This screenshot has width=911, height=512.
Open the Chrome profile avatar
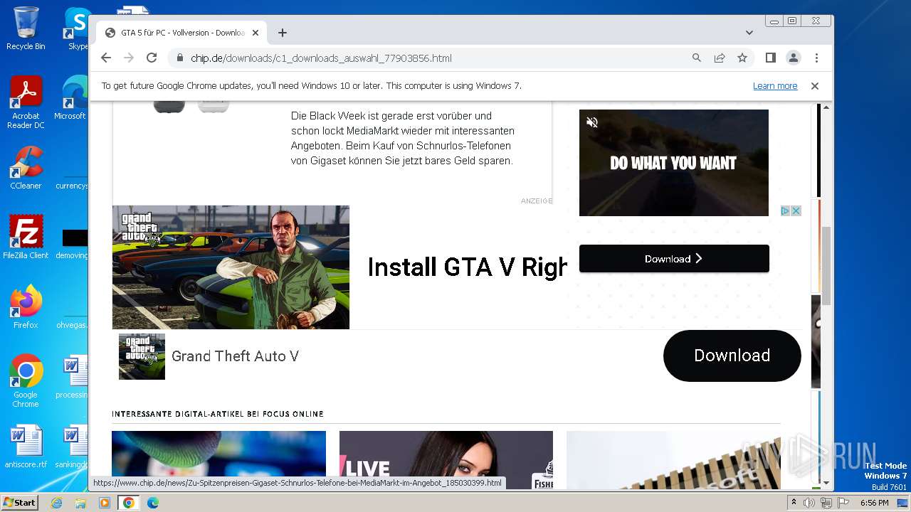click(x=793, y=58)
